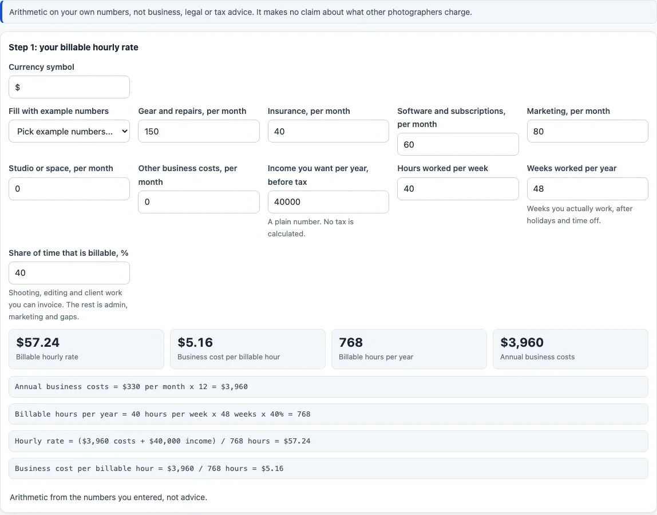
Task: Edit the Gear and repairs per month field
Action: click(199, 131)
